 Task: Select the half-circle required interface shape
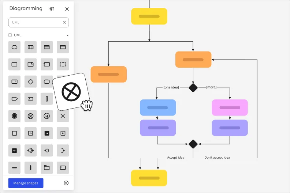(x=63, y=150)
